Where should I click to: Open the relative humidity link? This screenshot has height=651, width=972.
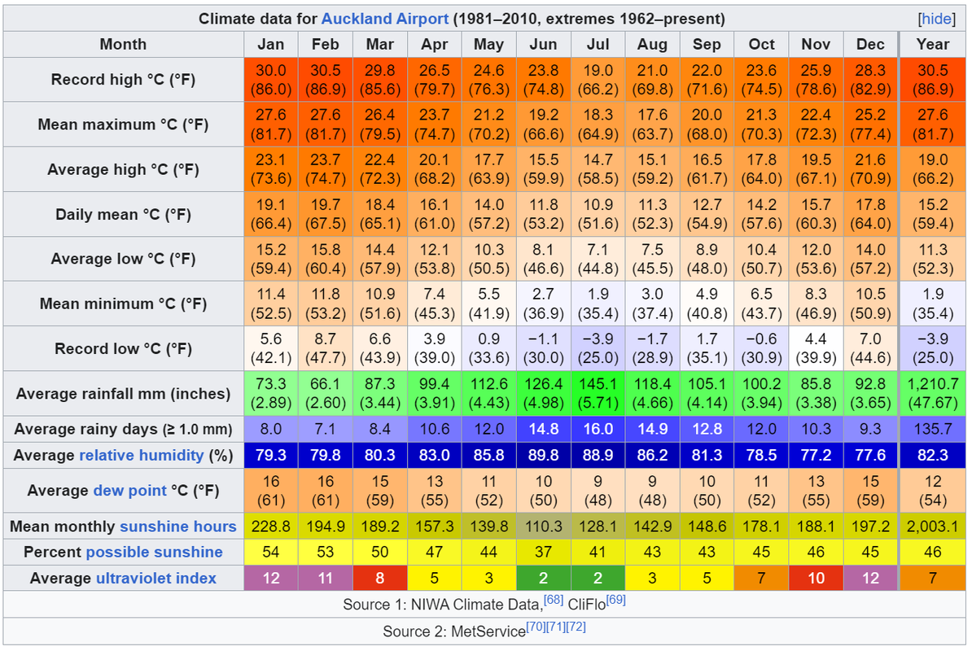pyautogui.click(x=142, y=455)
